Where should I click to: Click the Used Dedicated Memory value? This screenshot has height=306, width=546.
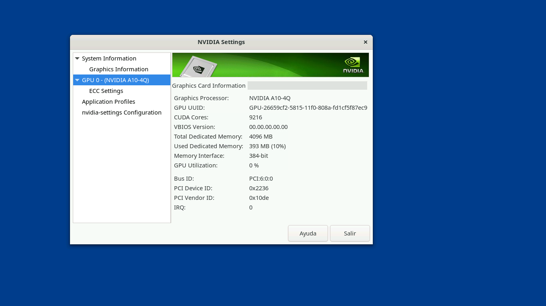point(267,146)
